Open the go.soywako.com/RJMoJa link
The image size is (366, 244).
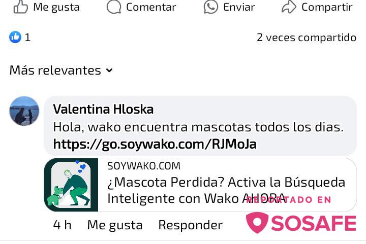tap(155, 144)
